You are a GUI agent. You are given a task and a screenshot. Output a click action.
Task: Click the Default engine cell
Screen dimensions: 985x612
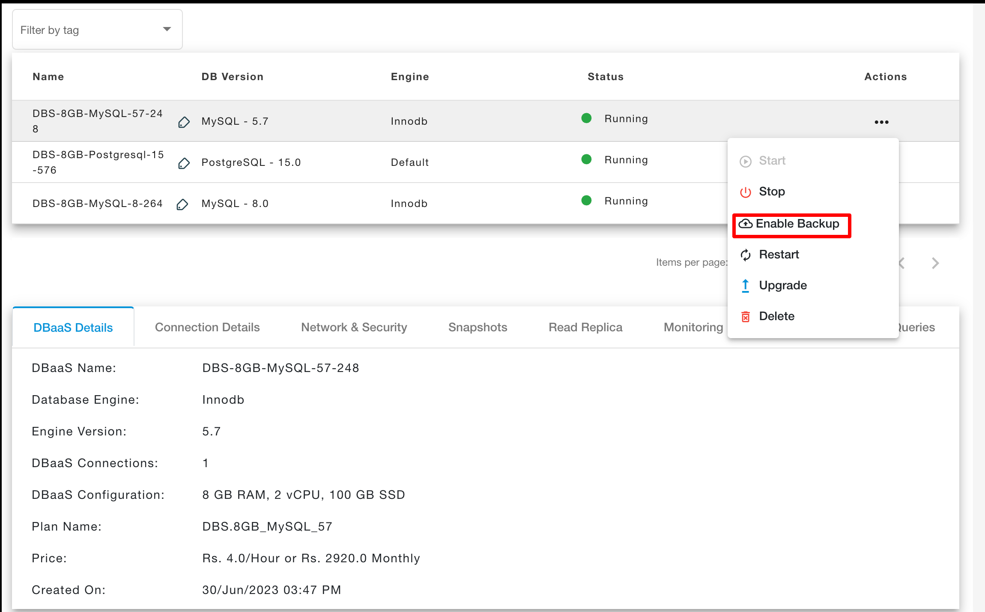pos(410,162)
